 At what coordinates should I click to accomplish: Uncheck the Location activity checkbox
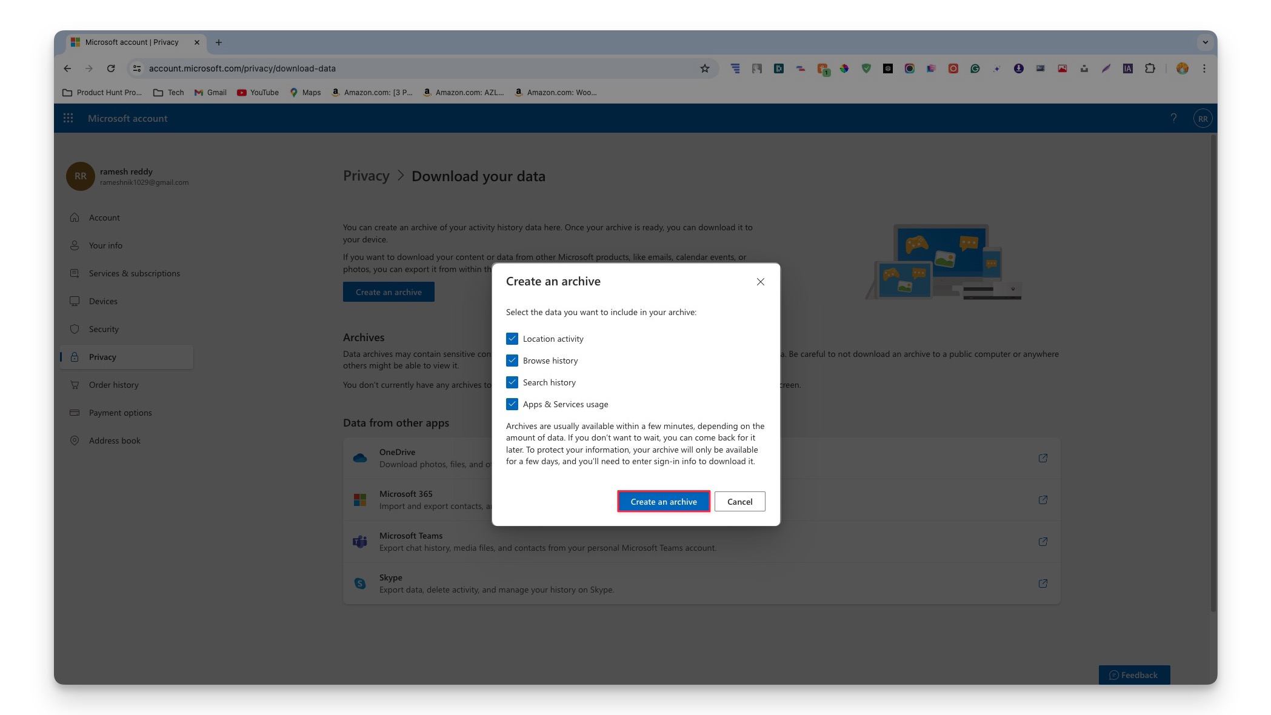[x=512, y=339]
